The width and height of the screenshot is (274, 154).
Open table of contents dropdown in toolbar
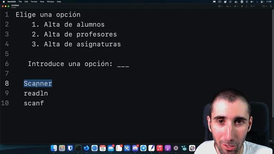pyautogui.click(x=220, y=6)
